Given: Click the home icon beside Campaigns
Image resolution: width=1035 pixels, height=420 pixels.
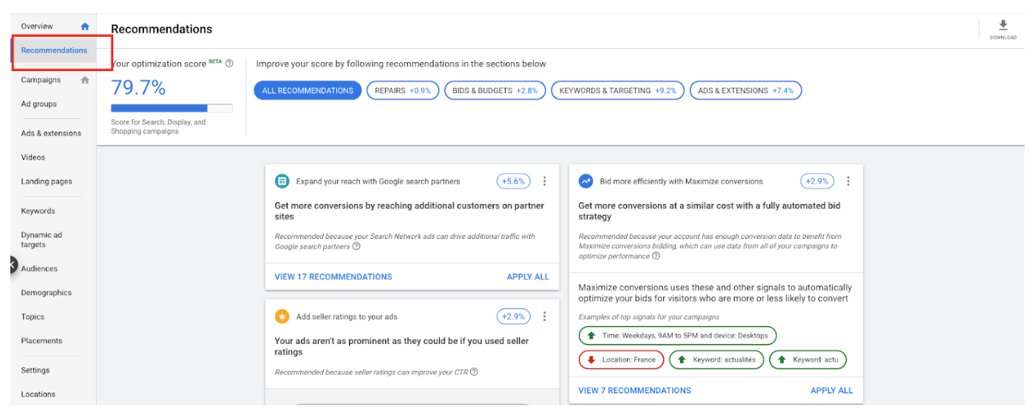Looking at the screenshot, I should pyautogui.click(x=85, y=80).
